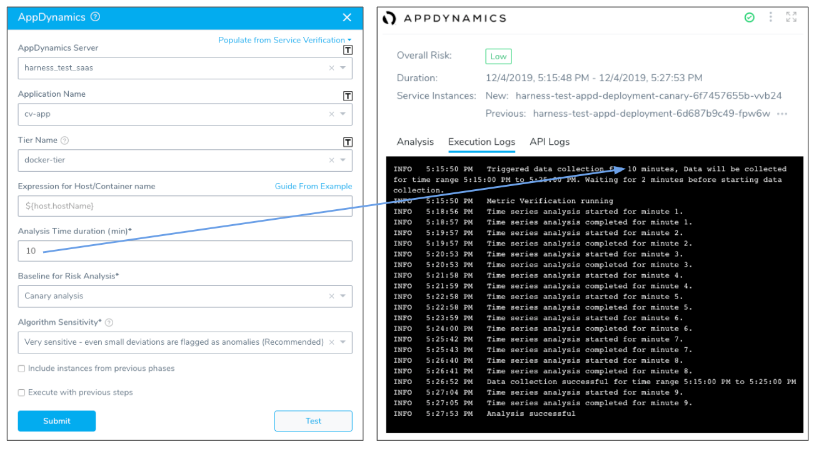Click log 'analysis completed for minute 9'
The image size is (814, 449).
[x=590, y=403]
